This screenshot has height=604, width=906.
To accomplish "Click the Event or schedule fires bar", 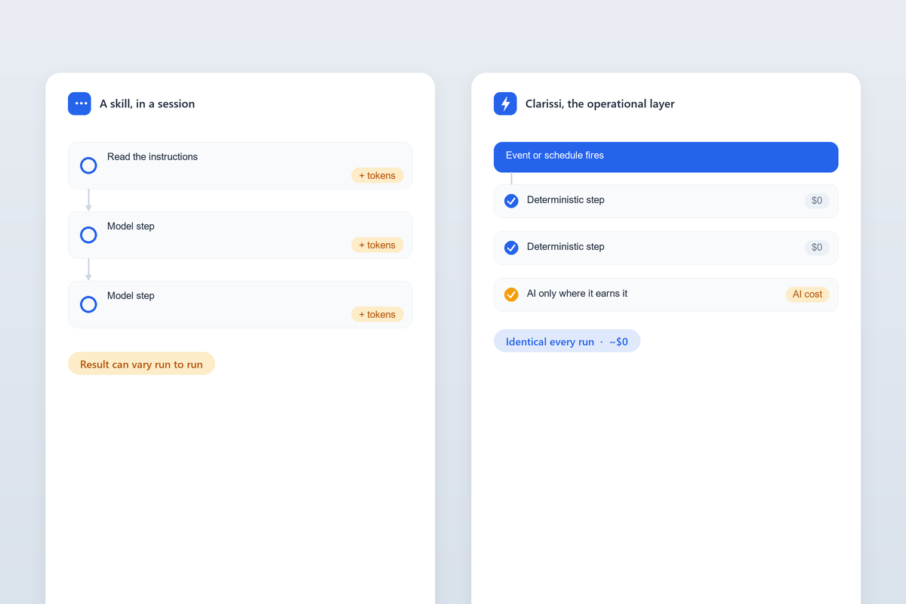I will [666, 157].
